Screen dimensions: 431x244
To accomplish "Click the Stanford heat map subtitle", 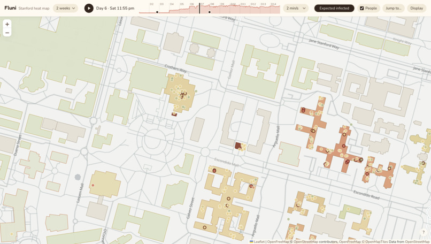I will point(34,8).
